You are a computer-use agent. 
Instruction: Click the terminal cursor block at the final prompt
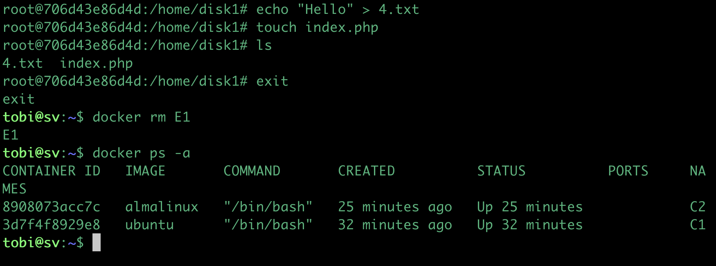pyautogui.click(x=96, y=243)
